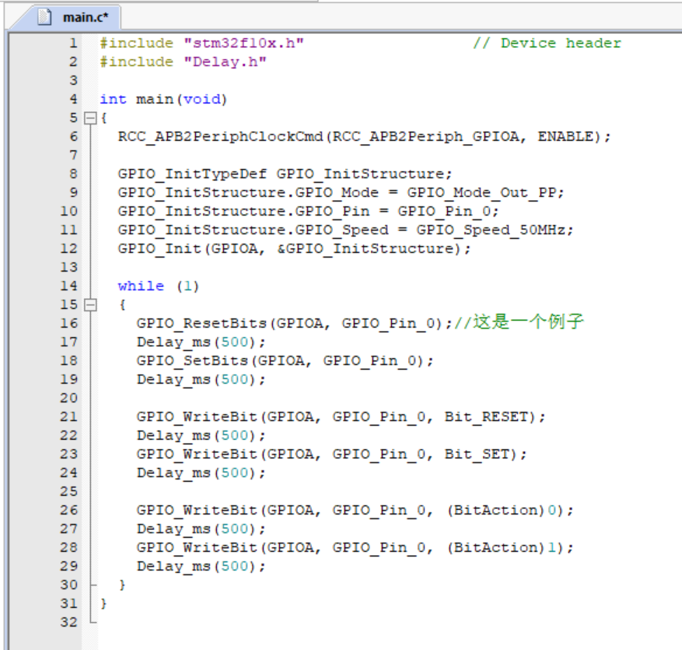The image size is (682, 650).
Task: Collapse the while loop fold at line 15
Action: tap(90, 304)
